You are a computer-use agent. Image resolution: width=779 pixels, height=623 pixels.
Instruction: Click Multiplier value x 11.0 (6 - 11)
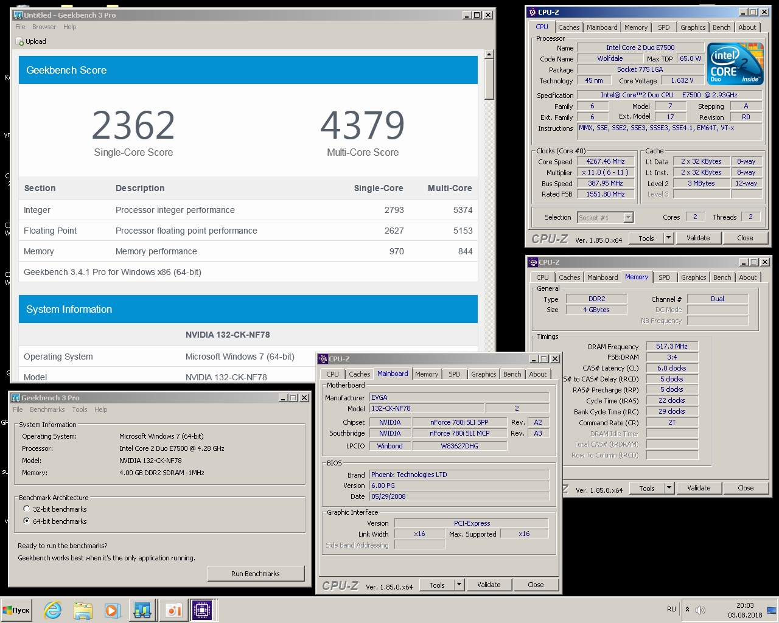(x=606, y=172)
